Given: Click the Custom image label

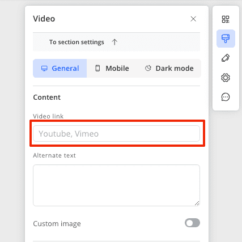Looking at the screenshot, I should (57, 224).
